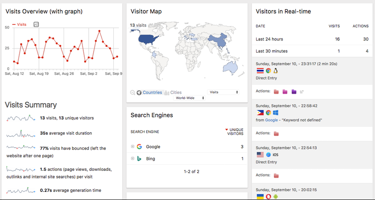Click the average generation time sparkline
The image size is (375, 200).
(x=21, y=191)
